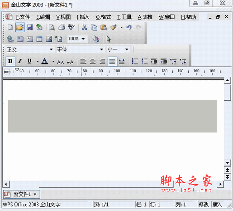The width and height of the screenshot is (233, 211).
Task: Click the font color A icon
Action: coord(45,61)
